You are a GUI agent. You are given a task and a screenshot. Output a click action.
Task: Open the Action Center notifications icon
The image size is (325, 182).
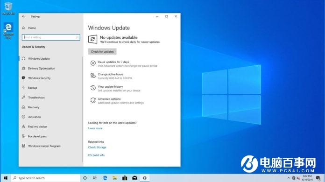coord(318,178)
